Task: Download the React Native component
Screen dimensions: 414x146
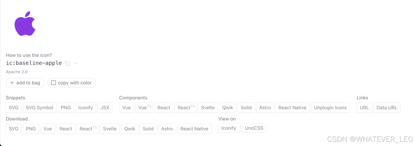Action: [x=194, y=129]
